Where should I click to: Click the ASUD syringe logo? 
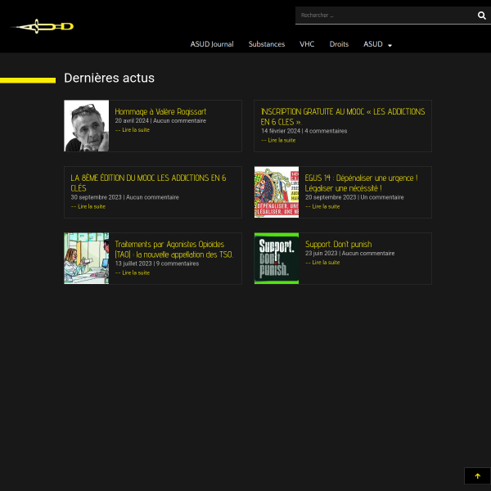[x=43, y=27]
